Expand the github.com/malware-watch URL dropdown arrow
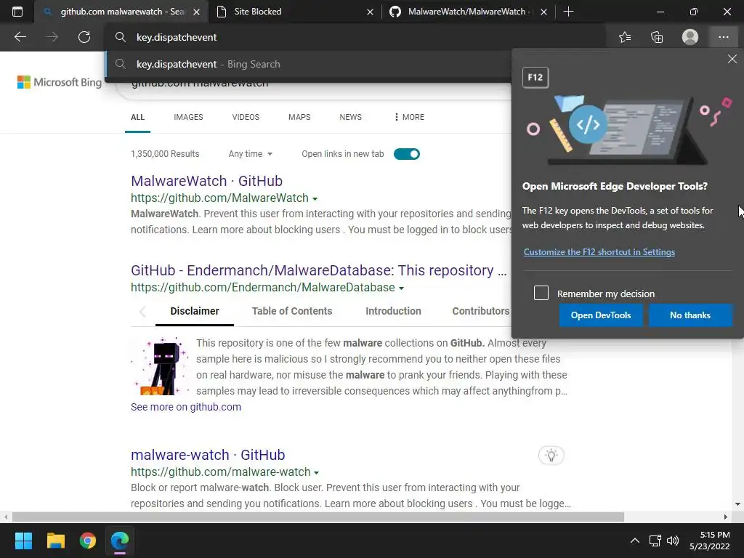This screenshot has height=558, width=744. coord(317,472)
